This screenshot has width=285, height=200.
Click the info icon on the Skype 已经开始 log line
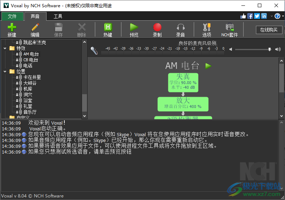click(24, 141)
